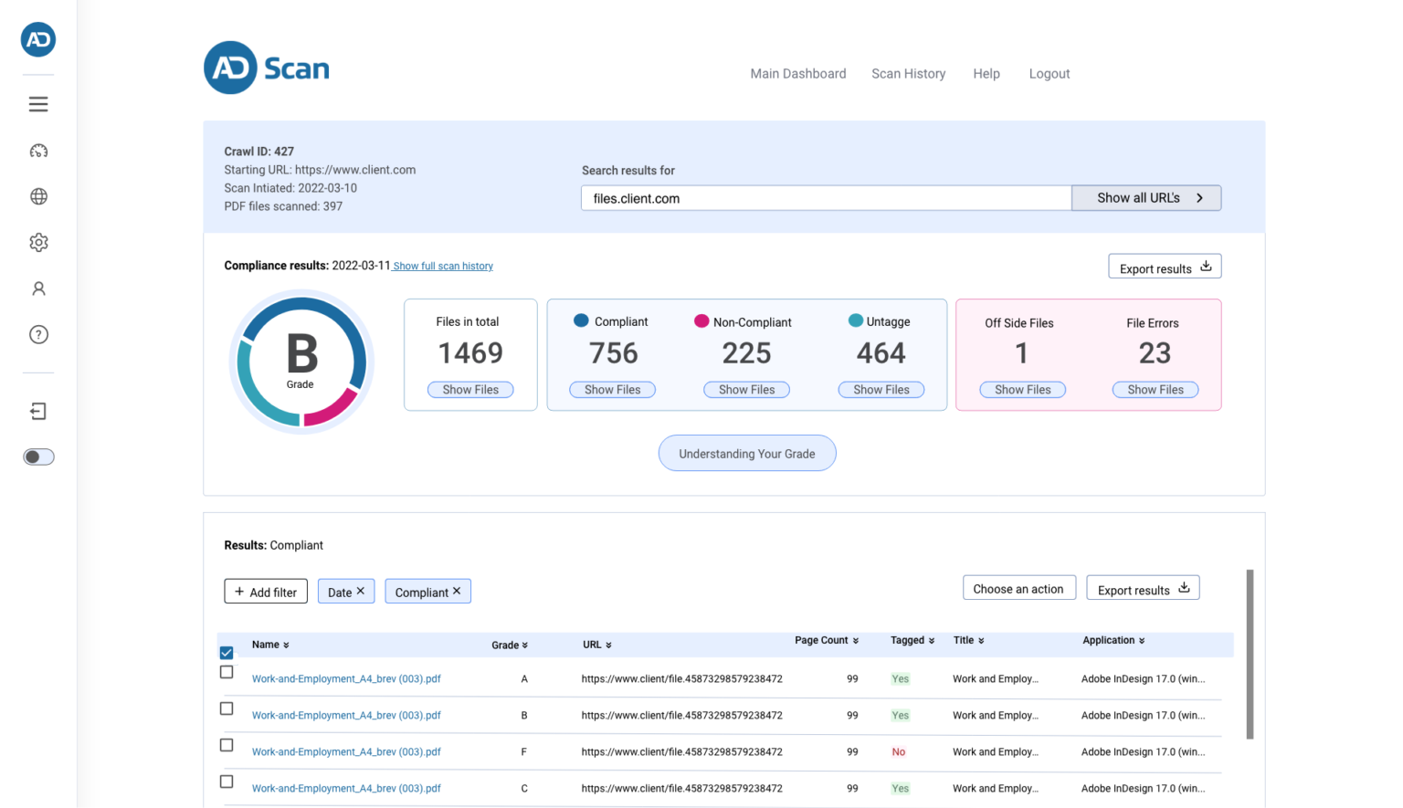Sort results by Page Count column
This screenshot has width=1403, height=808.
point(826,641)
